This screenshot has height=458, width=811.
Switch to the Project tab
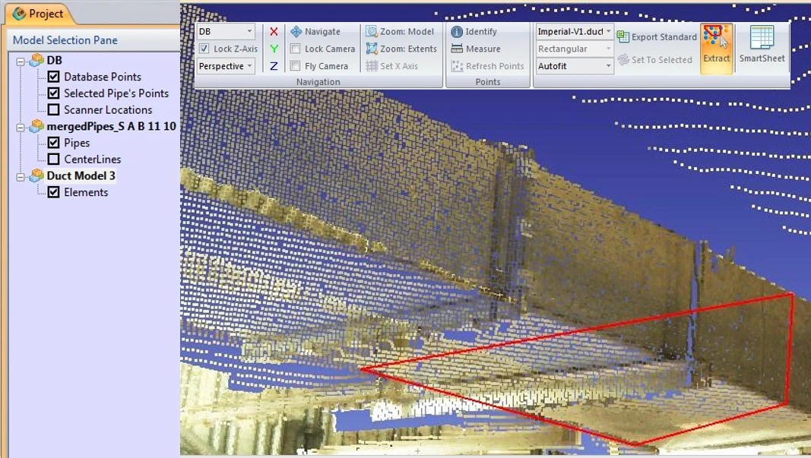point(38,14)
